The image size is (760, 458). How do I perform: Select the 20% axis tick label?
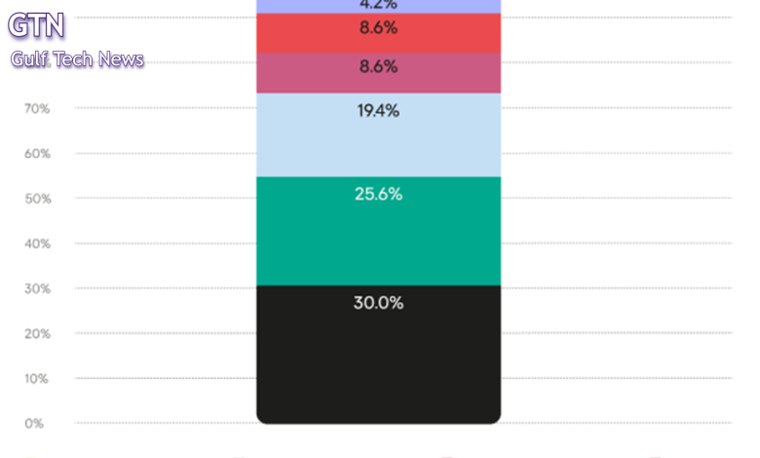[x=37, y=333]
